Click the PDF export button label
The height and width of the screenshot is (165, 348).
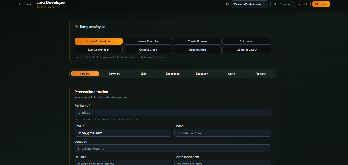pyautogui.click(x=306, y=4)
